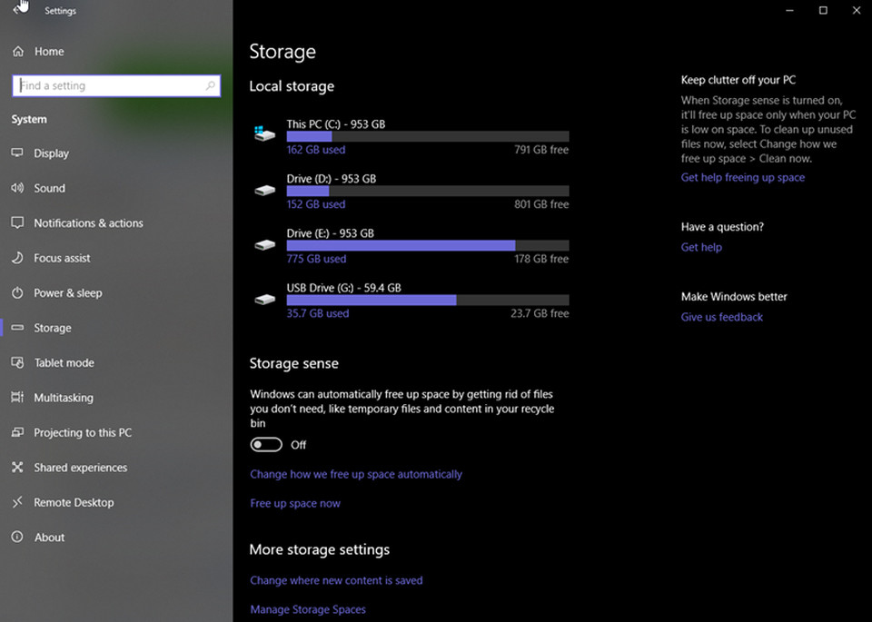Screen dimensions: 872x622
Task: Open Change how we free up space automatically
Action: pyautogui.click(x=356, y=474)
